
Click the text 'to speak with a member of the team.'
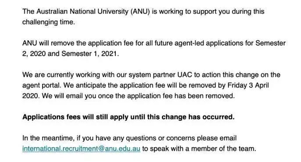coord(199,148)
